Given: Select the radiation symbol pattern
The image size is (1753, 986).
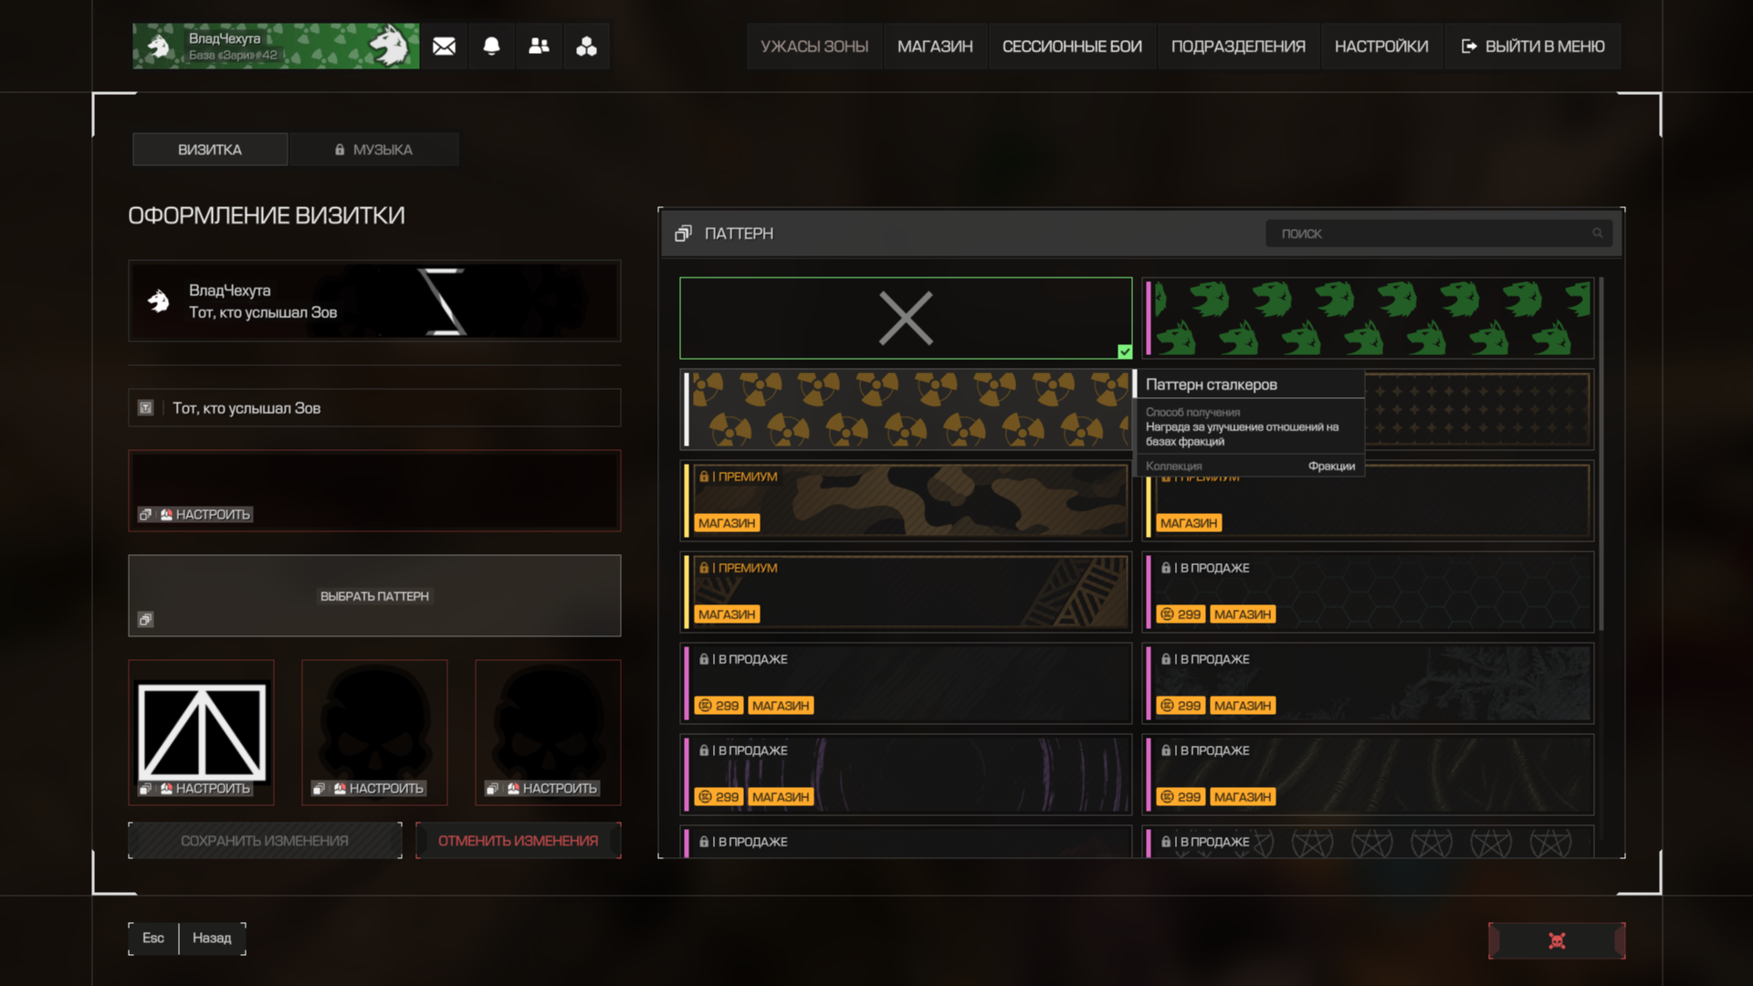Looking at the screenshot, I should (x=907, y=409).
